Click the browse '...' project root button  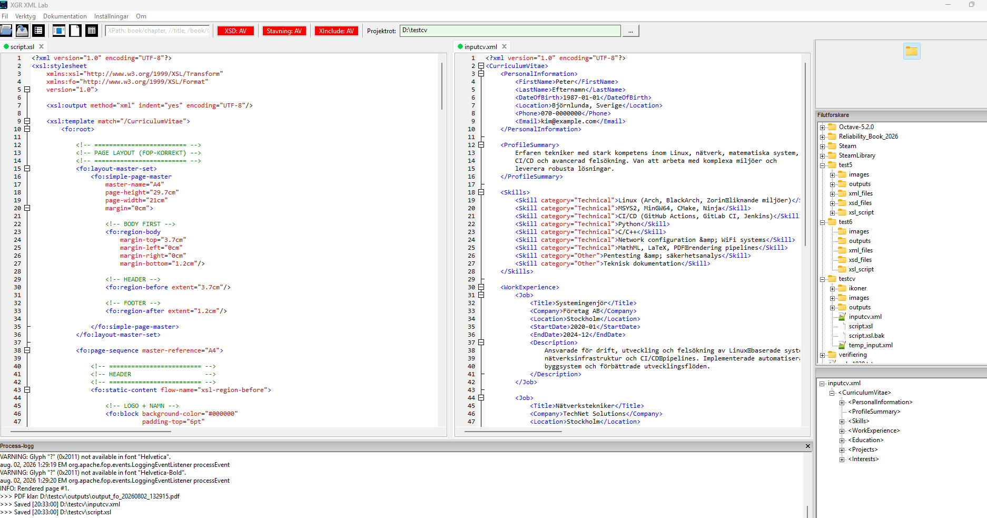[630, 31]
